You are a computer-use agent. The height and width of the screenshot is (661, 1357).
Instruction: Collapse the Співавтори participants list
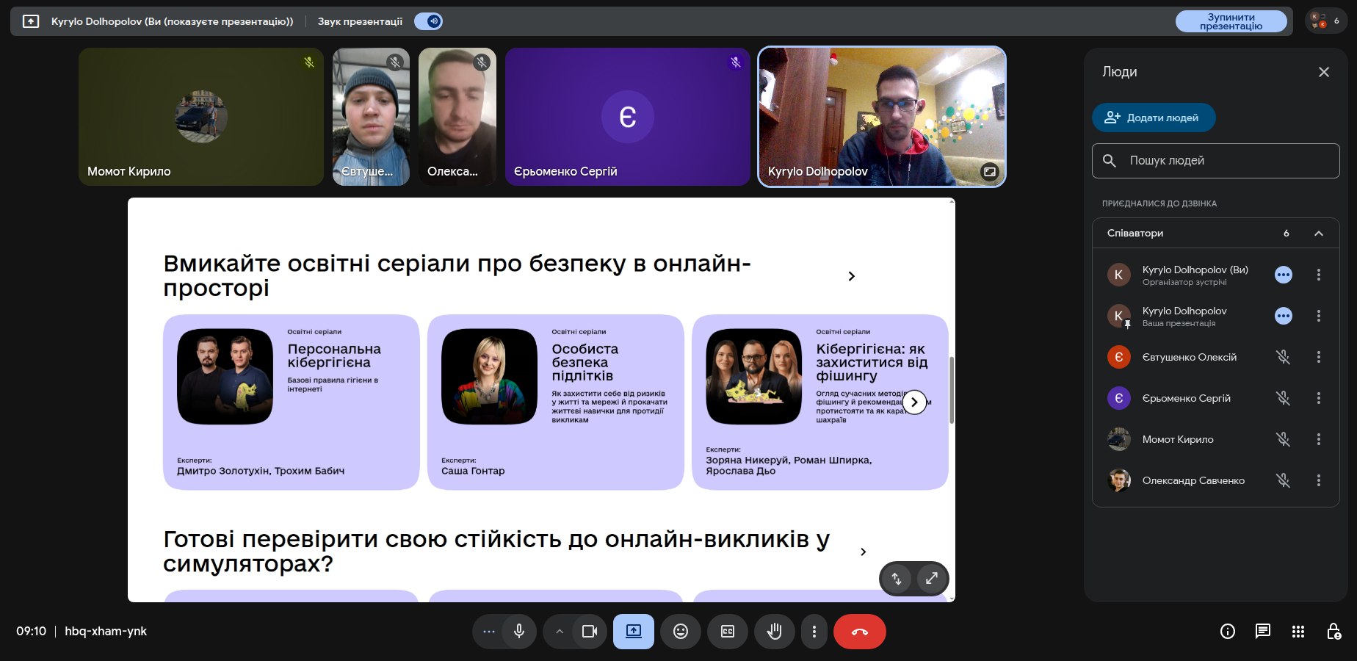[x=1319, y=234]
